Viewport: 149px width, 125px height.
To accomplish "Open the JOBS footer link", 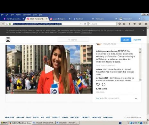I will pos(48,117).
